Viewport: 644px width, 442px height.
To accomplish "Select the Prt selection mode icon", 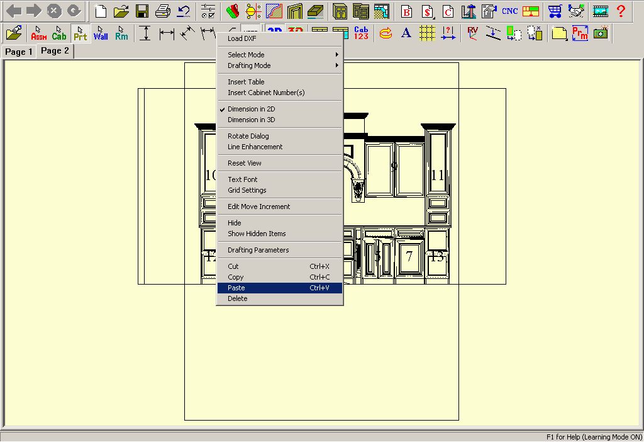I will tap(80, 33).
